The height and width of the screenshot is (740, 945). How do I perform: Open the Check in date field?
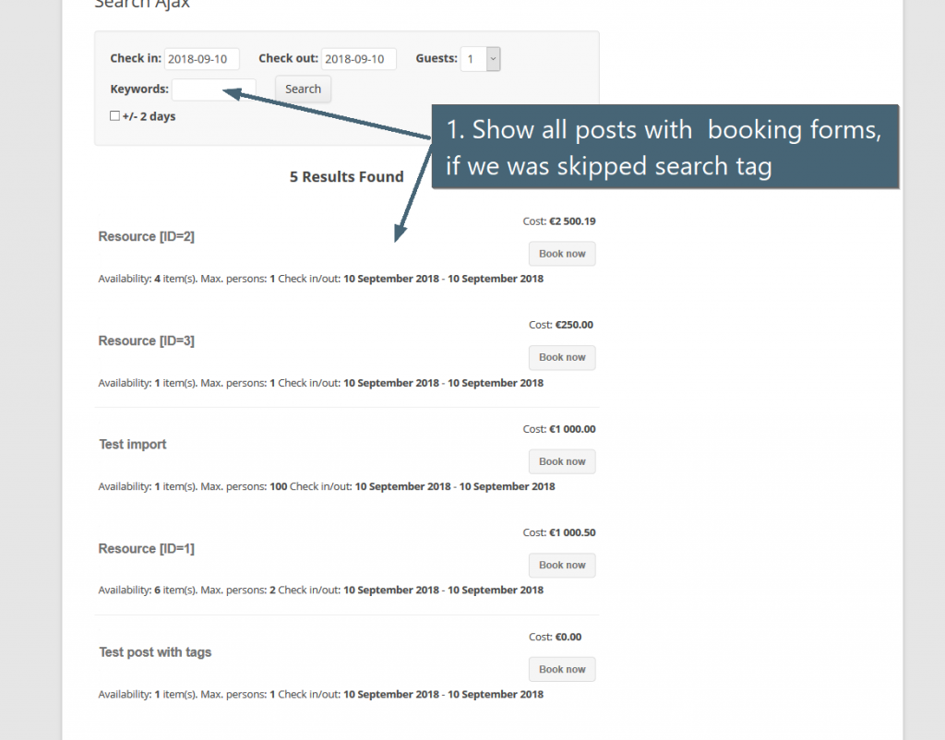tap(201, 58)
